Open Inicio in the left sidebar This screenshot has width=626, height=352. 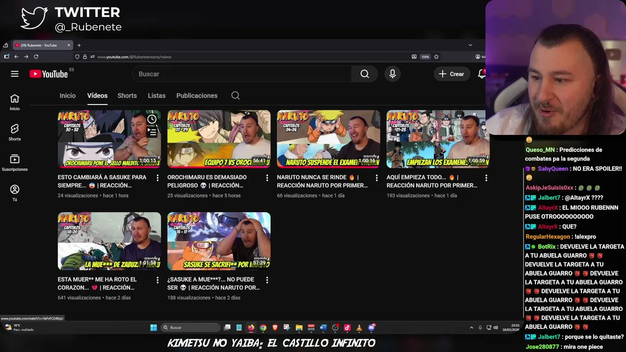(15, 102)
